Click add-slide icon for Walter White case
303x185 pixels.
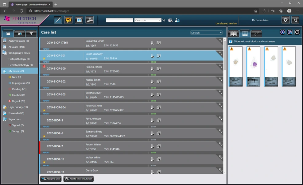pyautogui.click(x=153, y=159)
